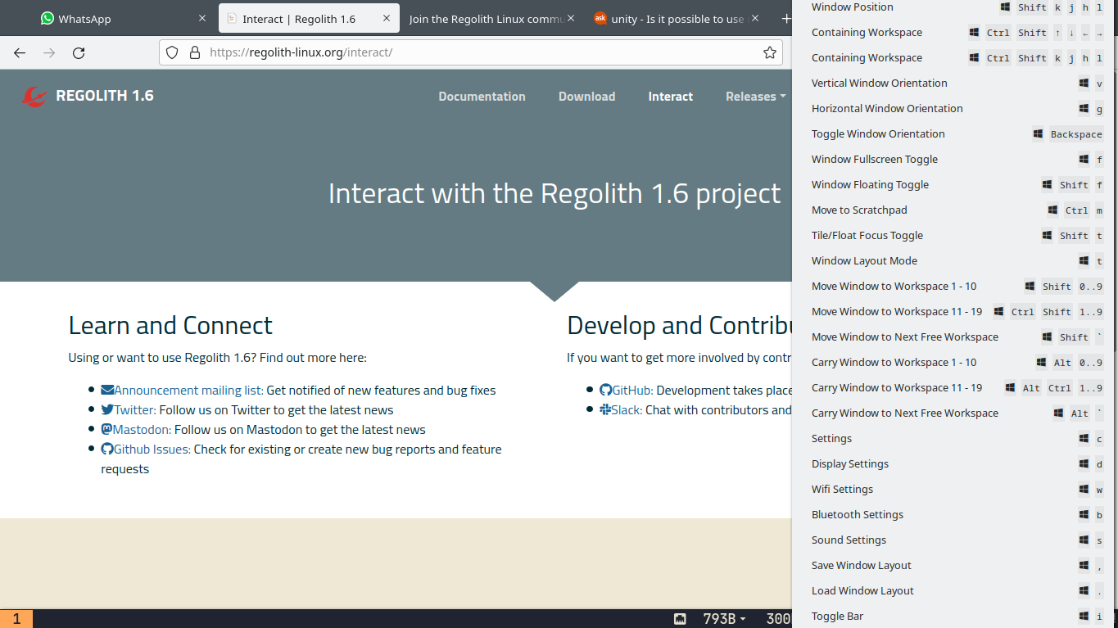
Task: Click the padlock site security icon
Action: point(195,52)
